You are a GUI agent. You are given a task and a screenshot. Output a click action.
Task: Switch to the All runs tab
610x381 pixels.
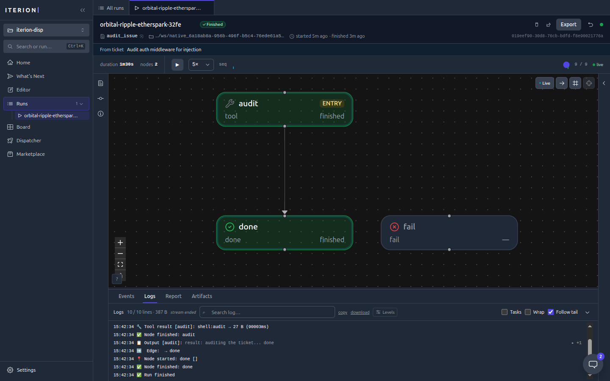pyautogui.click(x=111, y=8)
